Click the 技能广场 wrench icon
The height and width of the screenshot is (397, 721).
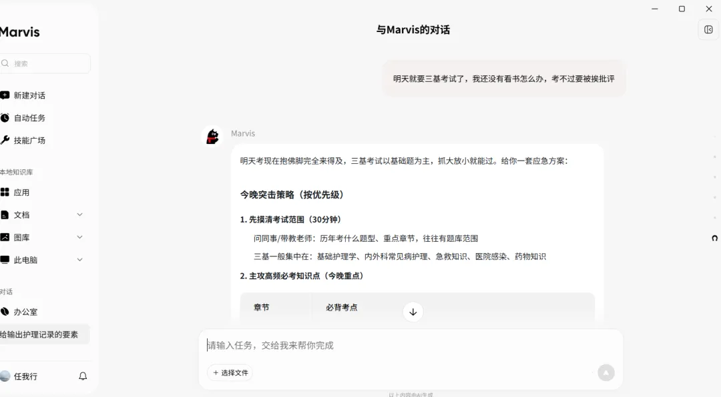pyautogui.click(x=5, y=141)
